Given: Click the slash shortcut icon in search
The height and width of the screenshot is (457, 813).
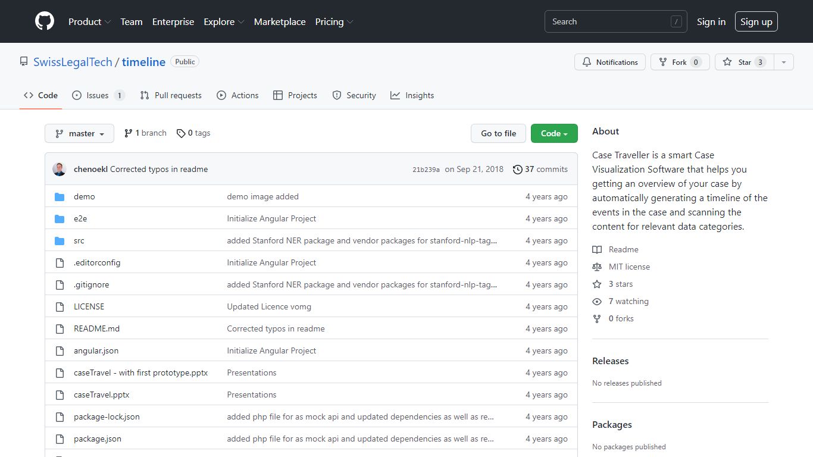Looking at the screenshot, I should click(676, 21).
